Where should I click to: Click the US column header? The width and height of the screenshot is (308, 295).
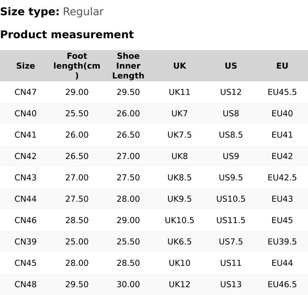pos(231,66)
